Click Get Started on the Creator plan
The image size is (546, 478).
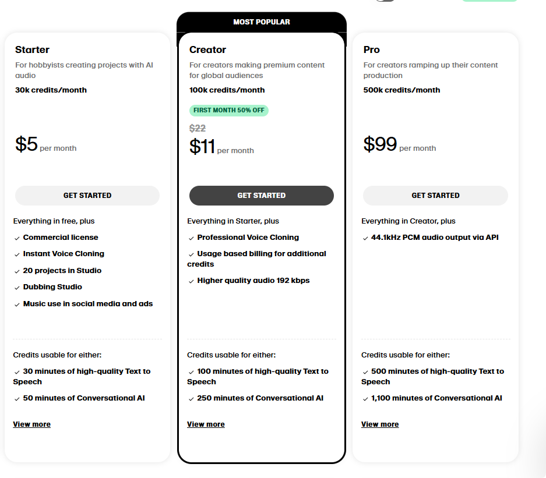click(261, 196)
